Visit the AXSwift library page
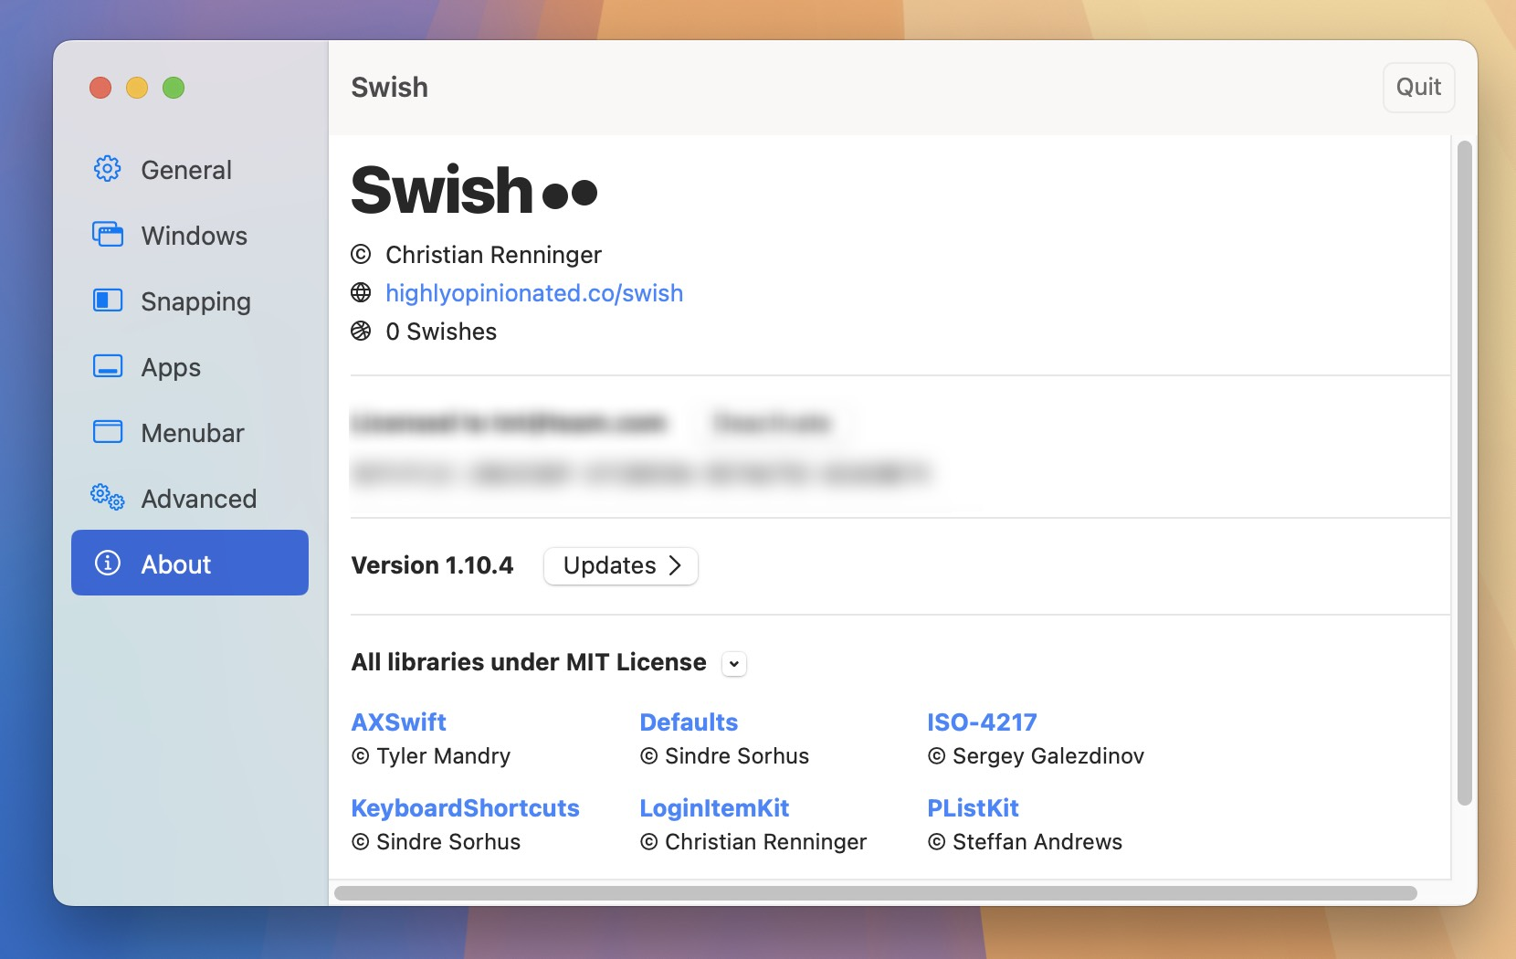Viewport: 1516px width, 959px height. (x=398, y=722)
